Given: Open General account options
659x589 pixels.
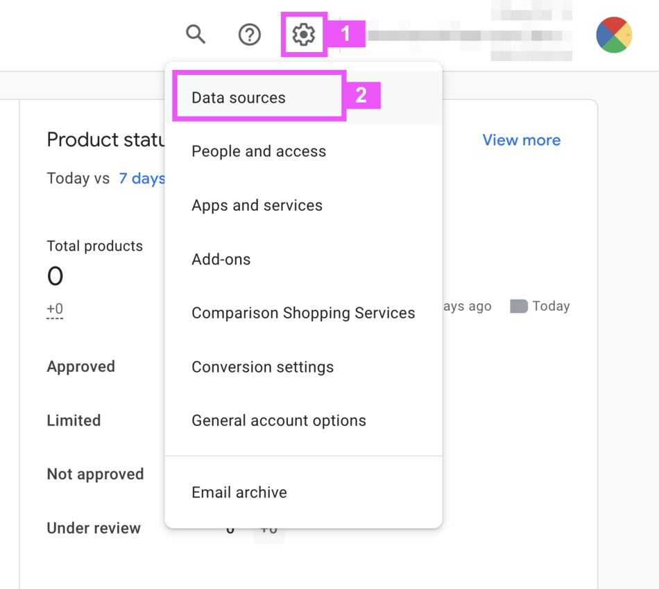Looking at the screenshot, I should pos(279,420).
